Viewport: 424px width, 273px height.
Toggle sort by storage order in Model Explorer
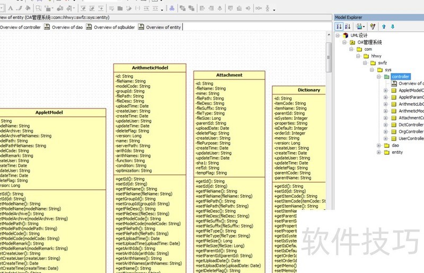tap(339, 27)
